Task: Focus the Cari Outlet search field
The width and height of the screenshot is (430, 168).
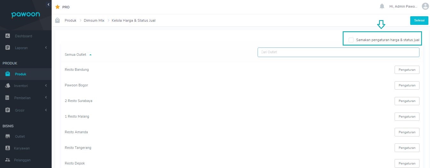Action: tap(338, 52)
